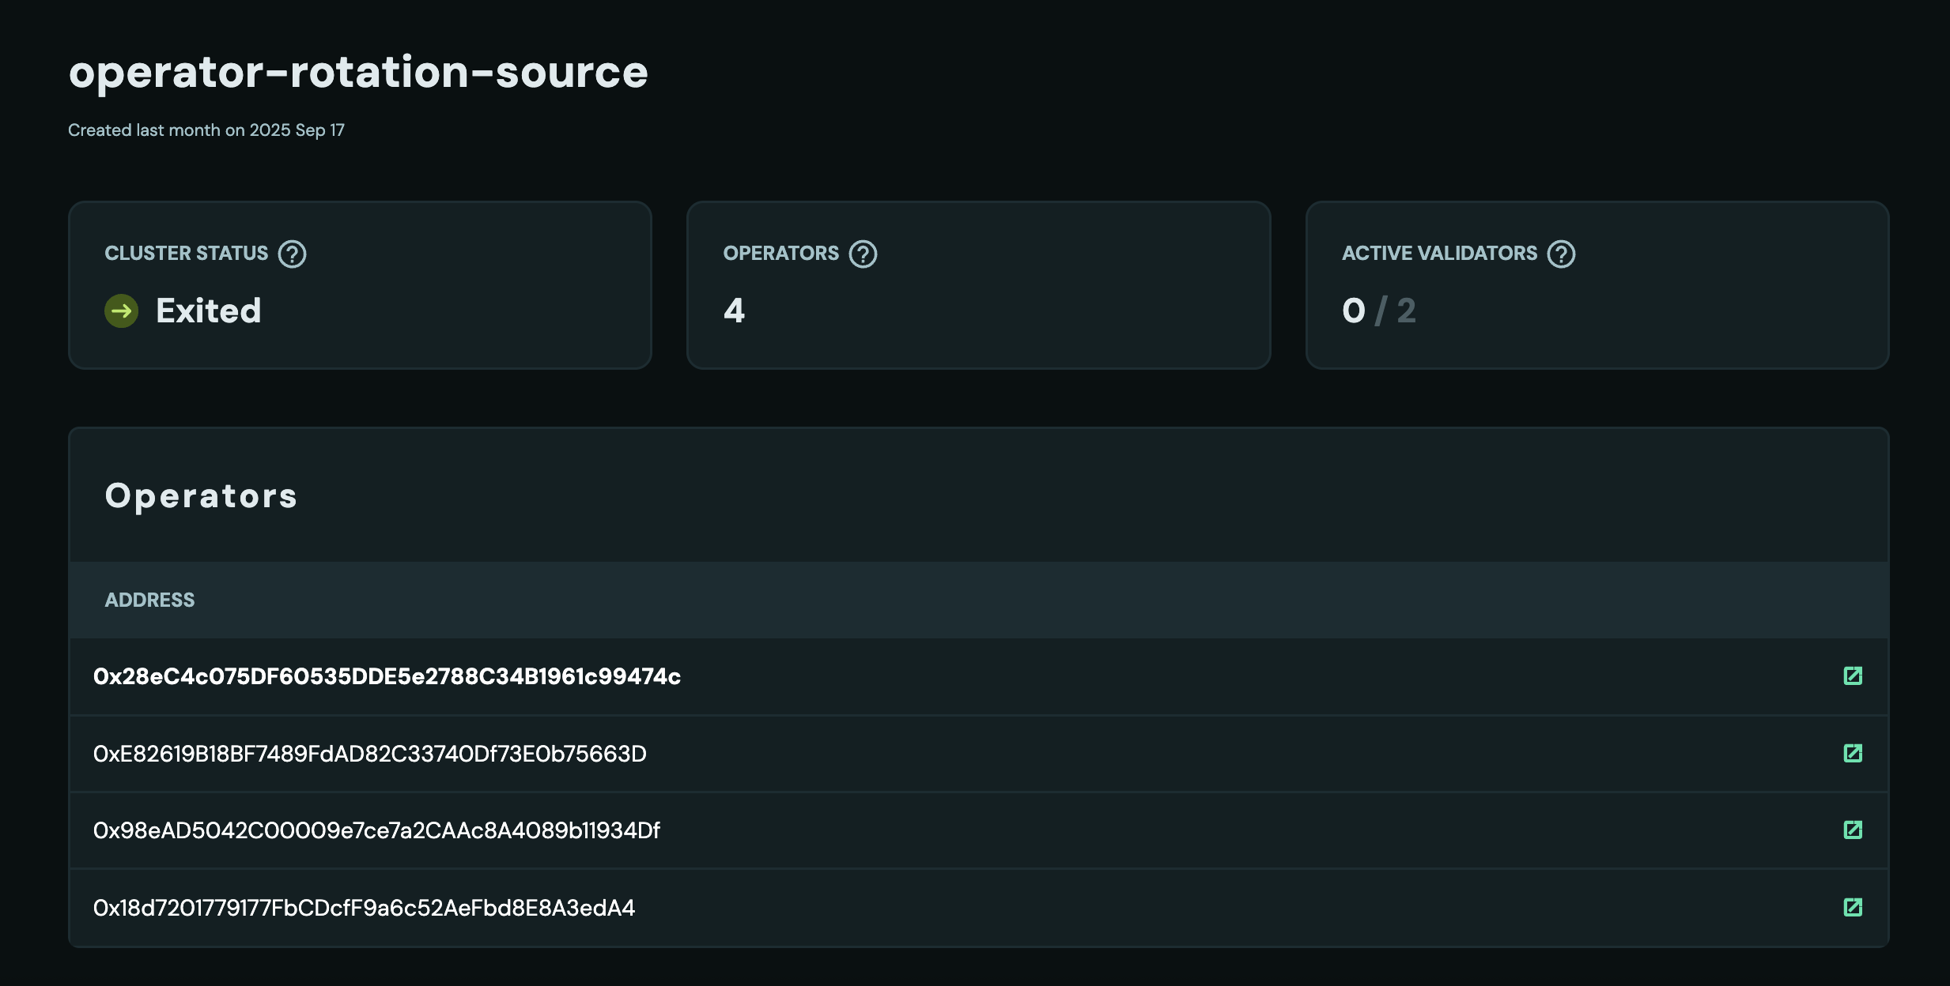Click the creation date text
The width and height of the screenshot is (1950, 986).
tap(206, 130)
